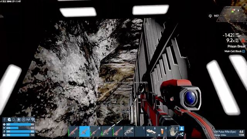This screenshot has height=139, width=247.
Task: Click the PvP status indicator
Action: 28,120
